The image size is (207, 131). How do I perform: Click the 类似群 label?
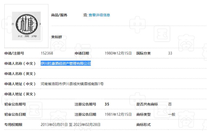[57, 37]
